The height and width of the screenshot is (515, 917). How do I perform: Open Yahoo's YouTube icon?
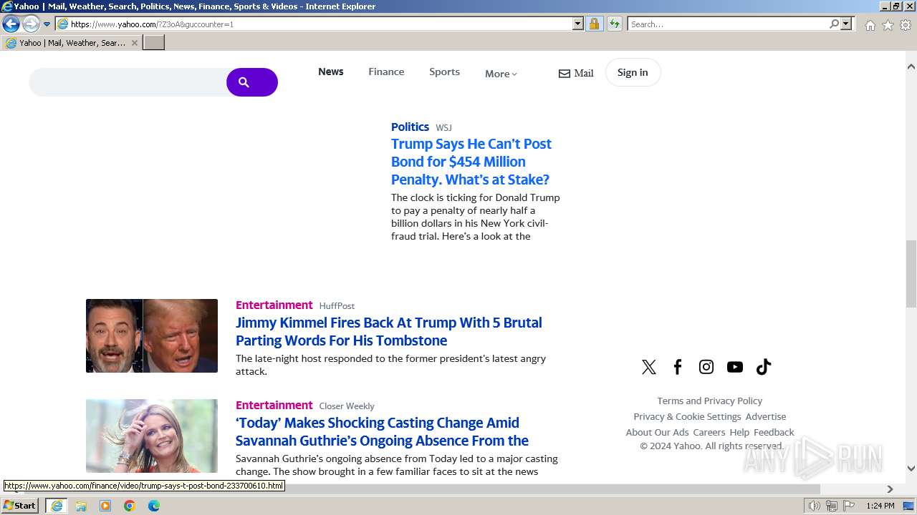click(x=735, y=367)
